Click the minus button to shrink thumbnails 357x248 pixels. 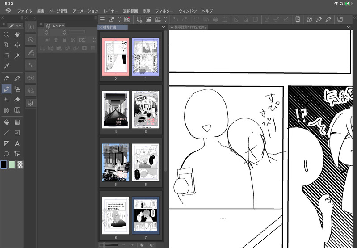(123, 245)
